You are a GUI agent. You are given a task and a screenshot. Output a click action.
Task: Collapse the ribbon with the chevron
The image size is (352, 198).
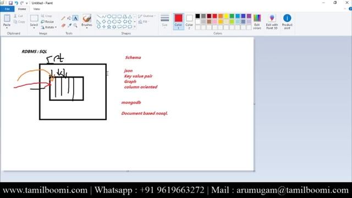[x=345, y=9]
